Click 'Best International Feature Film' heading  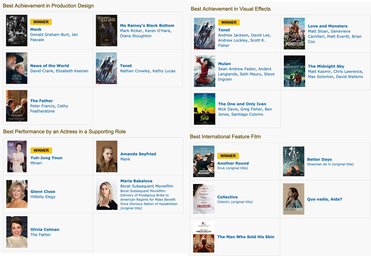[x=225, y=136]
